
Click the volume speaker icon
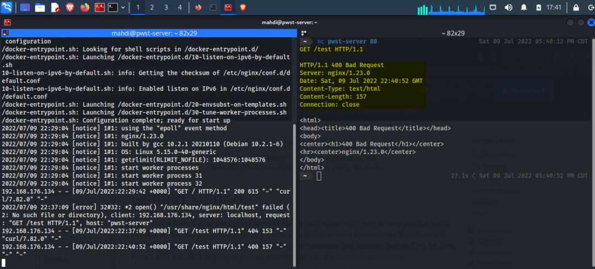pyautogui.click(x=508, y=7)
